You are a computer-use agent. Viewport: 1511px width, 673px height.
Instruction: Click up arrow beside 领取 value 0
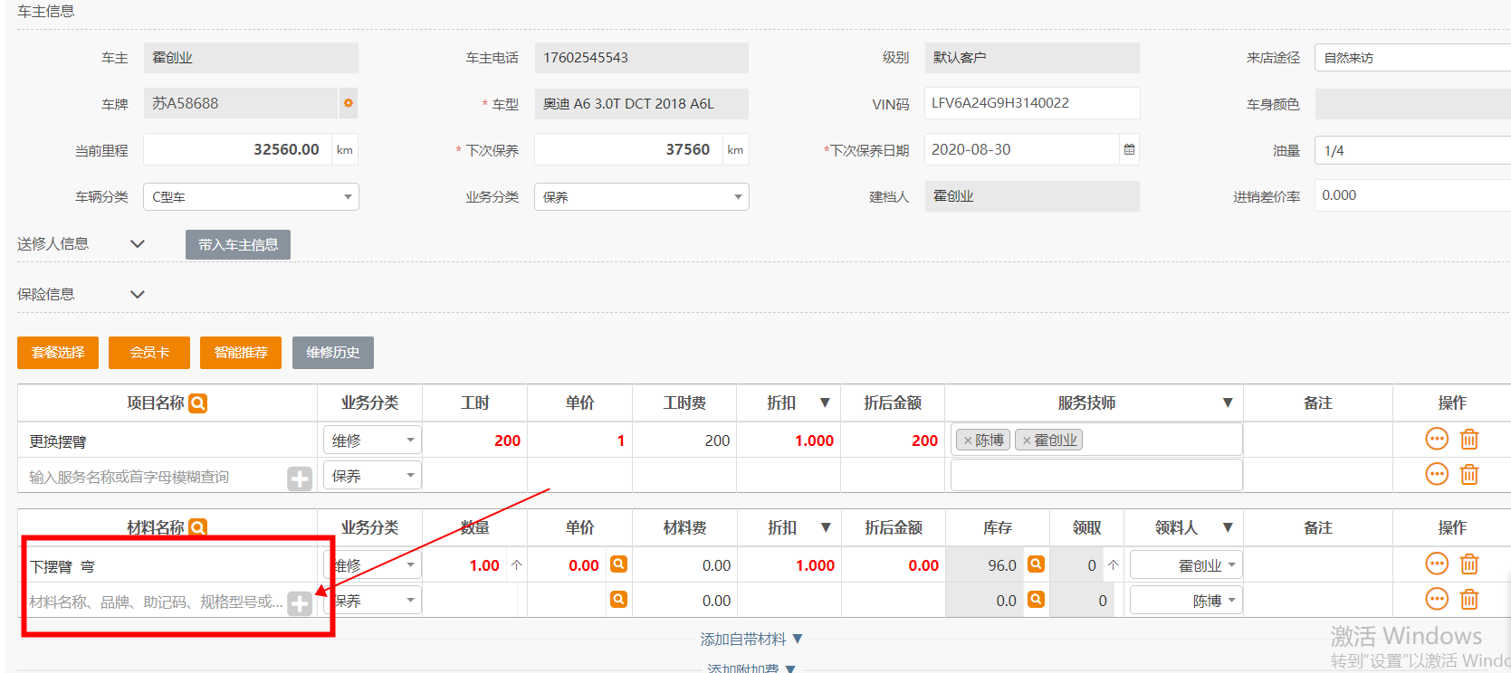click(1114, 565)
